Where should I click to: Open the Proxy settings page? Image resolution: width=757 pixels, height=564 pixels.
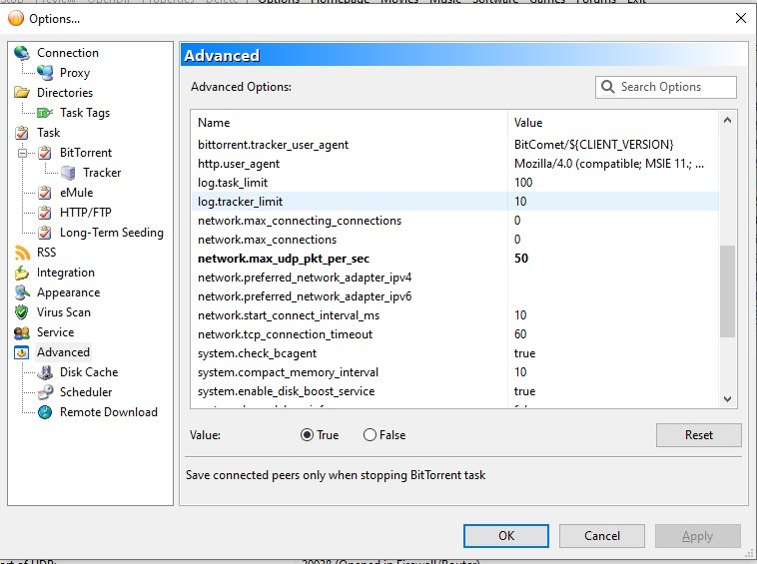(75, 73)
